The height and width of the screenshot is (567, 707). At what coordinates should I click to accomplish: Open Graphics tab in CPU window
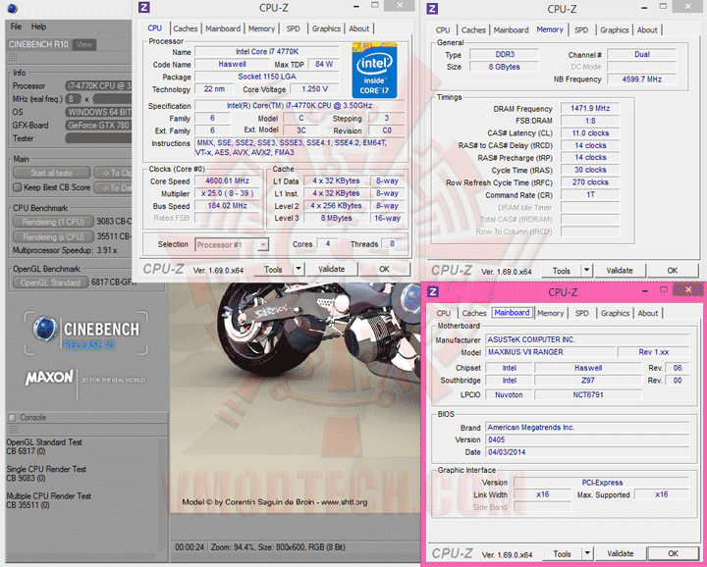(x=326, y=28)
